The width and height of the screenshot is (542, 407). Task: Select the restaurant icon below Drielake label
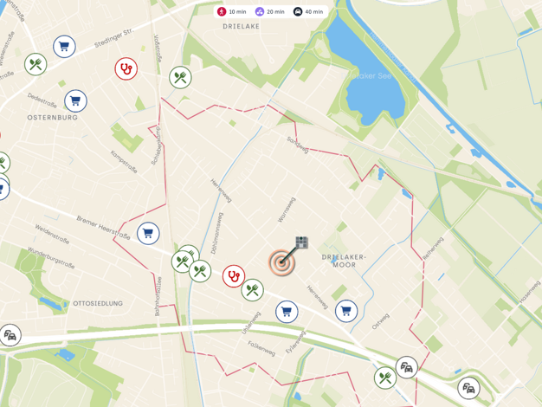[x=180, y=77]
